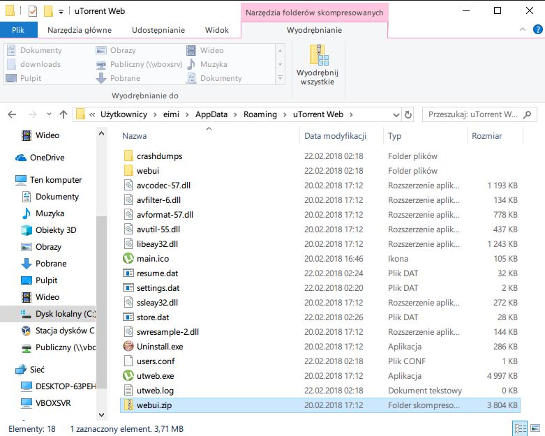Switch to Narzędzia główne ribbon tab

point(80,30)
